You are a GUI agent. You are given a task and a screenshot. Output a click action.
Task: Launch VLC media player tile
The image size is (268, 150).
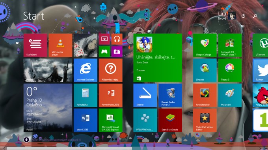60,45
